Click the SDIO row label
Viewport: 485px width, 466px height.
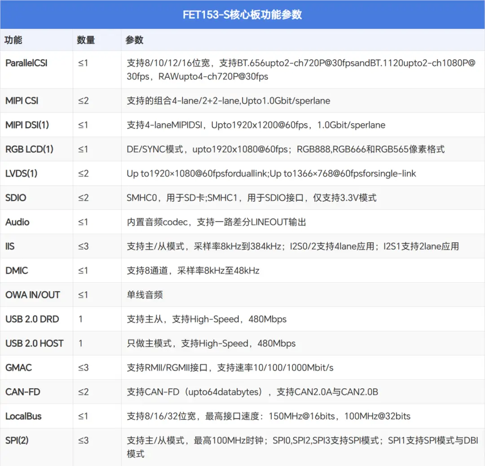point(15,198)
